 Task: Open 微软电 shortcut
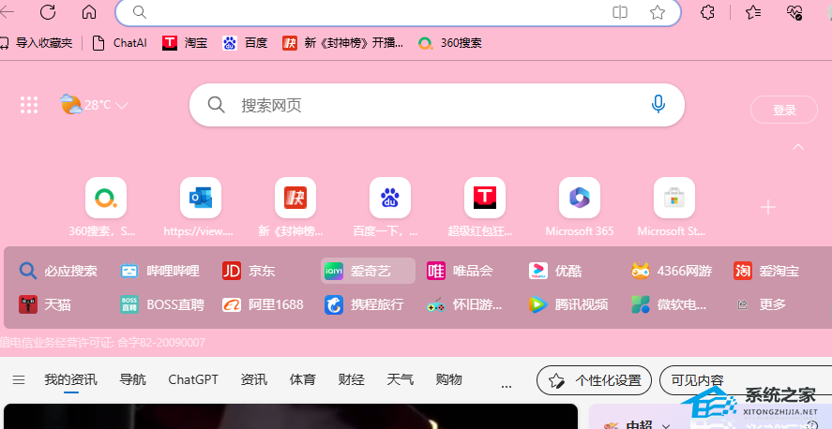point(669,304)
